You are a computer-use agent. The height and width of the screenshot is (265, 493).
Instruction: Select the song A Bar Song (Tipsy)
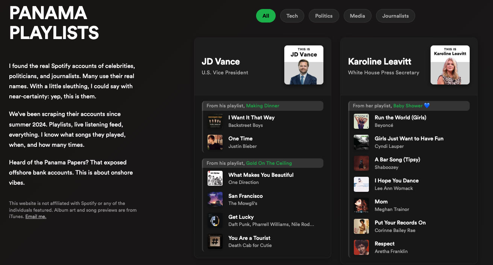397,160
